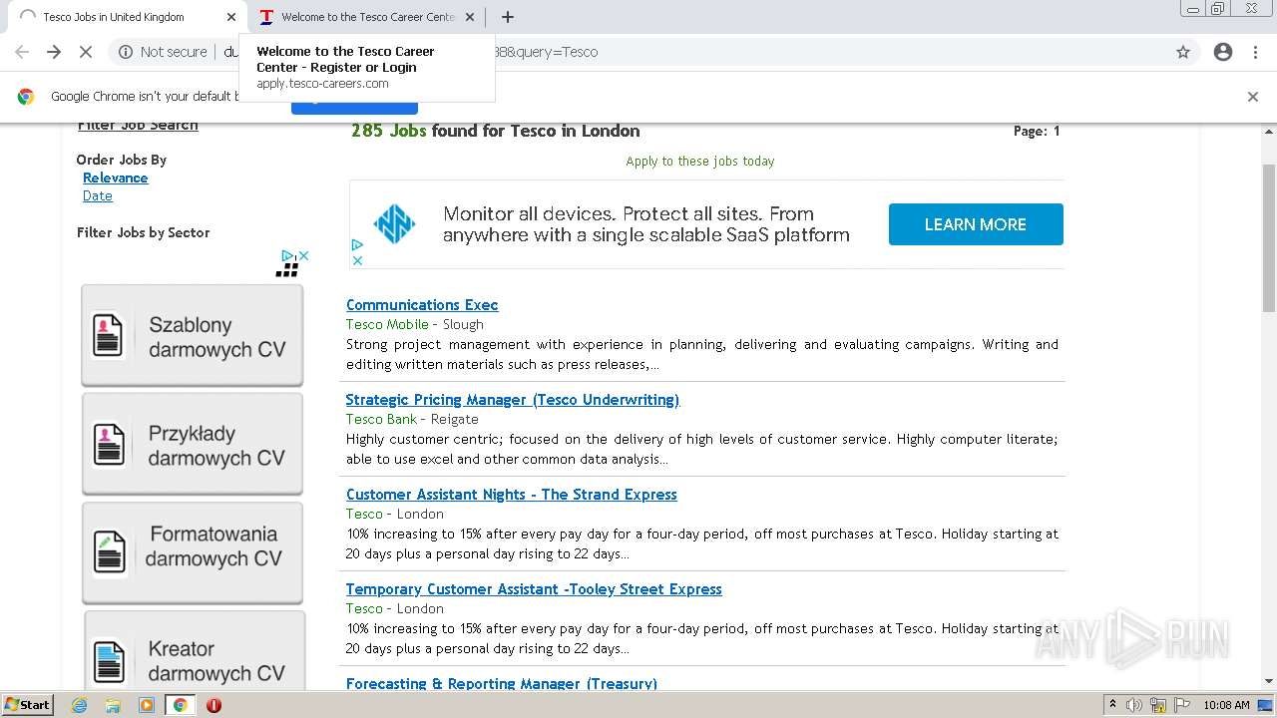Open Przykłady darmowych CV ad

192,445
